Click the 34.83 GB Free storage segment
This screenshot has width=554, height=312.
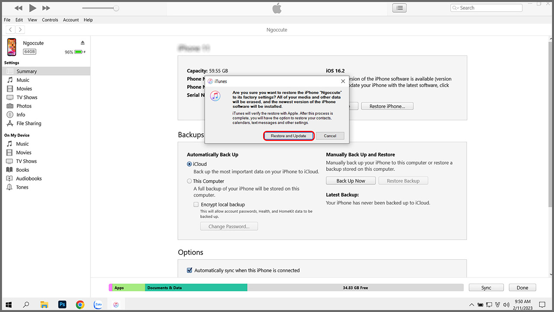[x=355, y=288]
